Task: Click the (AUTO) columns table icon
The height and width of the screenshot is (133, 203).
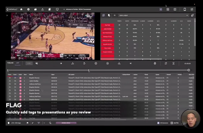Action: tap(172, 123)
